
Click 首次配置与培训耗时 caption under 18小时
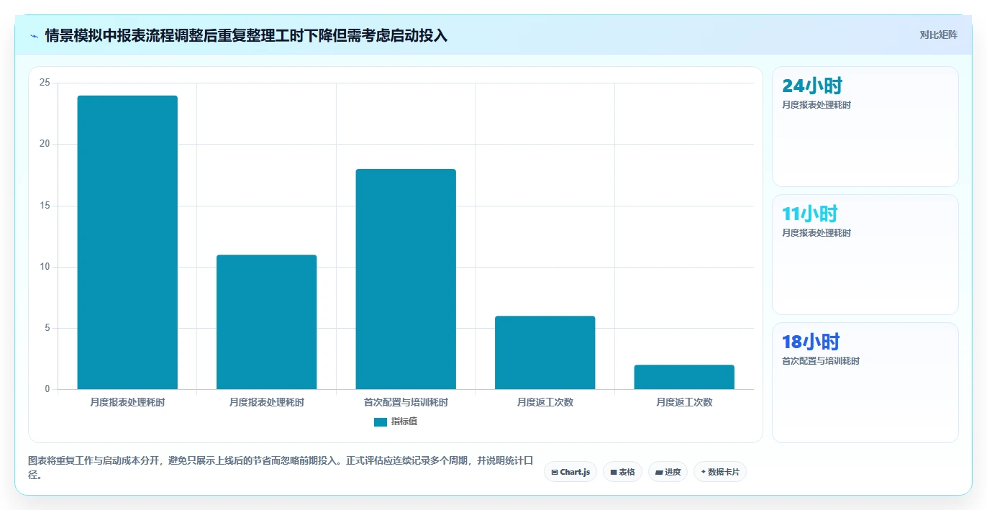point(821,361)
